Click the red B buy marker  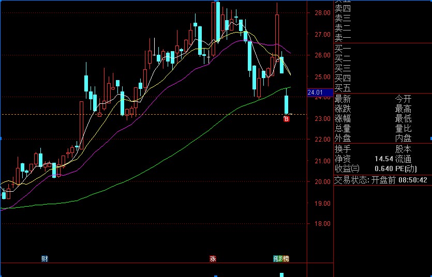click(287, 119)
